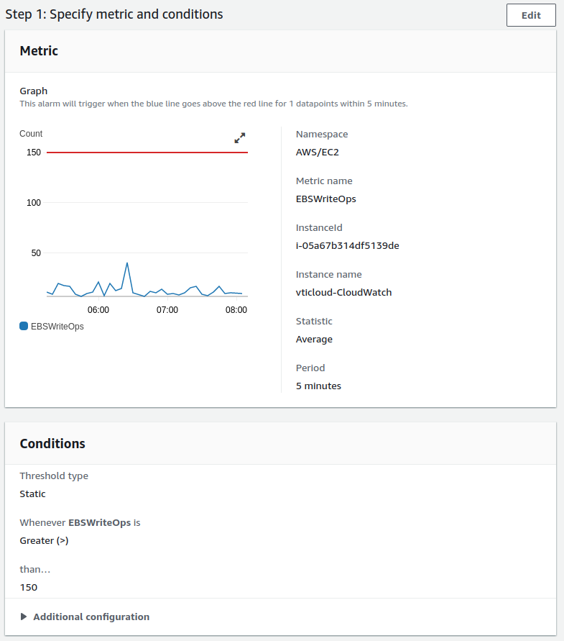Select the instance ID i-05a67b314df5139de
This screenshot has width=564, height=641.
348,246
